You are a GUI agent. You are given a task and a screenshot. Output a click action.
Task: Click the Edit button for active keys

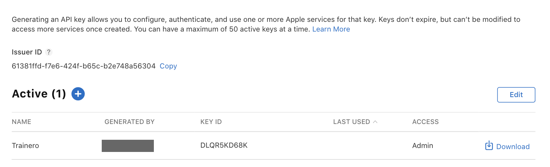point(516,95)
